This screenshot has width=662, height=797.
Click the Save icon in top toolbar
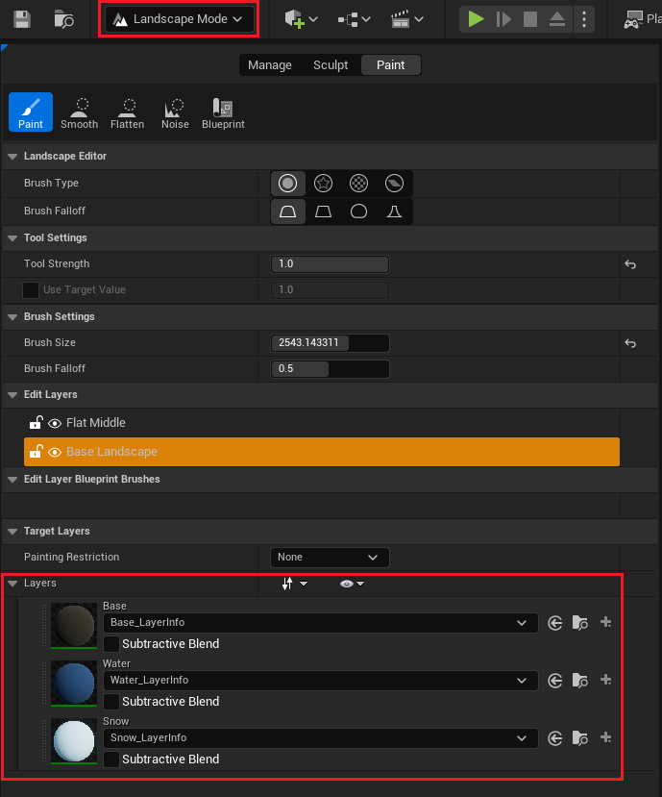(x=21, y=19)
